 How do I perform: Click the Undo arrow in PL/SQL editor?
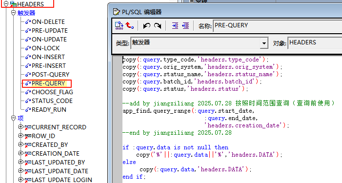pyautogui.click(x=146, y=26)
